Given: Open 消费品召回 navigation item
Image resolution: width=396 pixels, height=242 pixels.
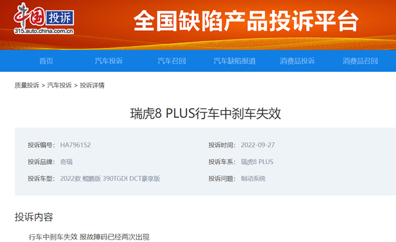Looking at the screenshot, I should (360, 61).
